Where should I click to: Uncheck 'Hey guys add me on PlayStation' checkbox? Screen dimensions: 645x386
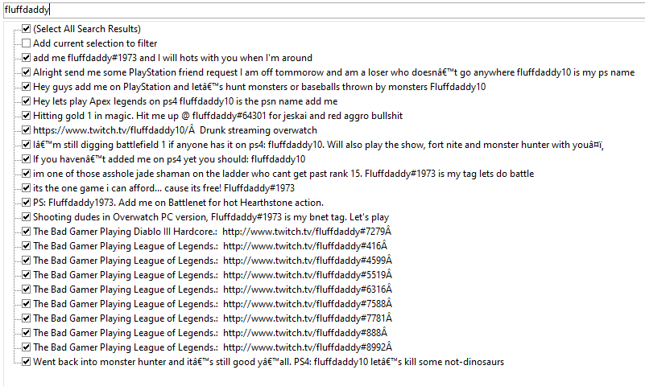click(27, 87)
